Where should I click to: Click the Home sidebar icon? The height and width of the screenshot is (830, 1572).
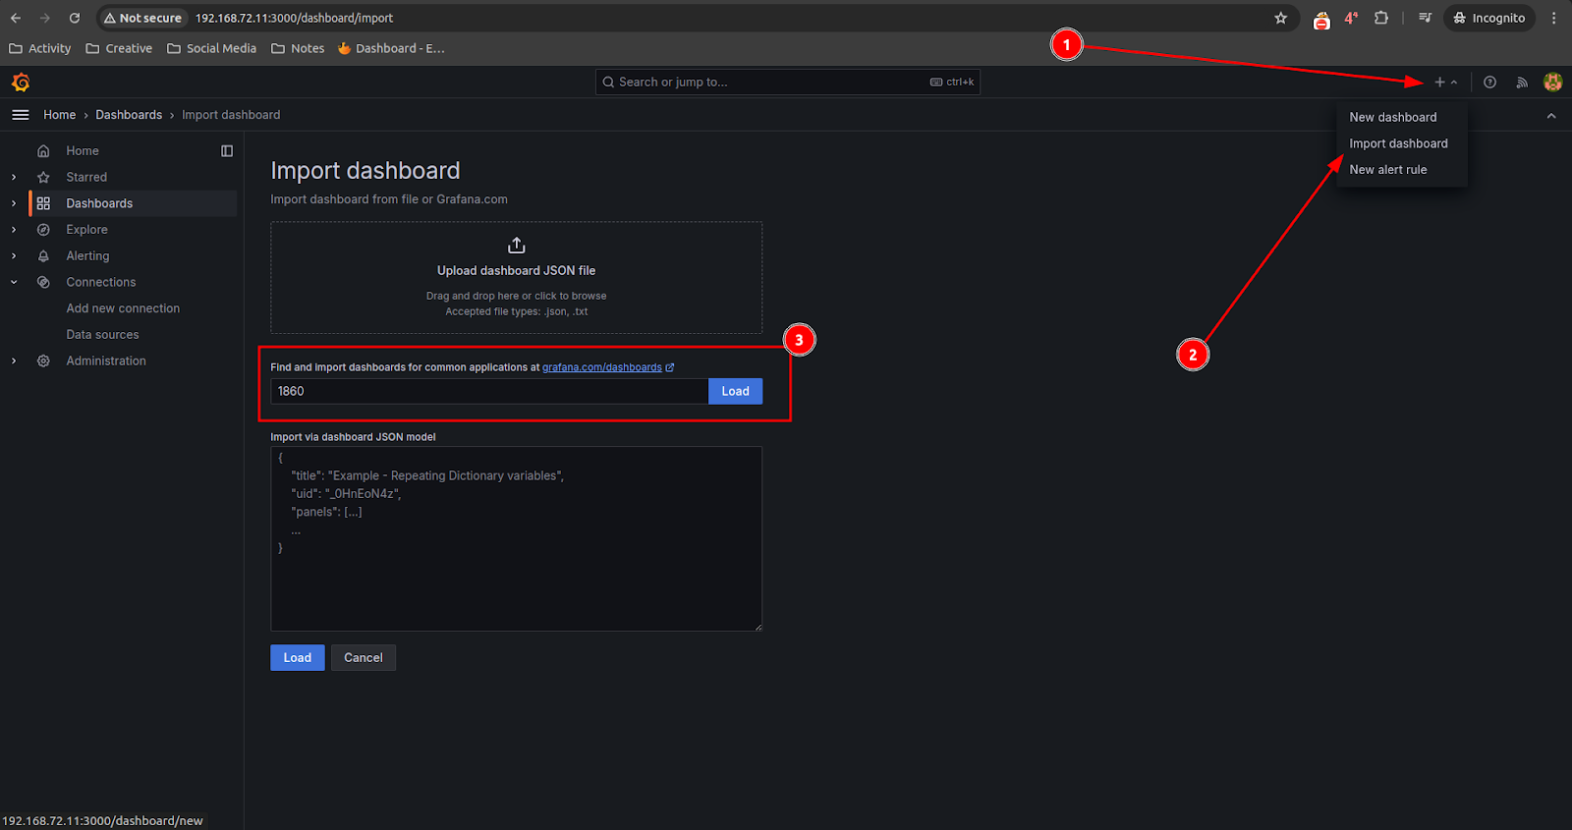pos(43,151)
